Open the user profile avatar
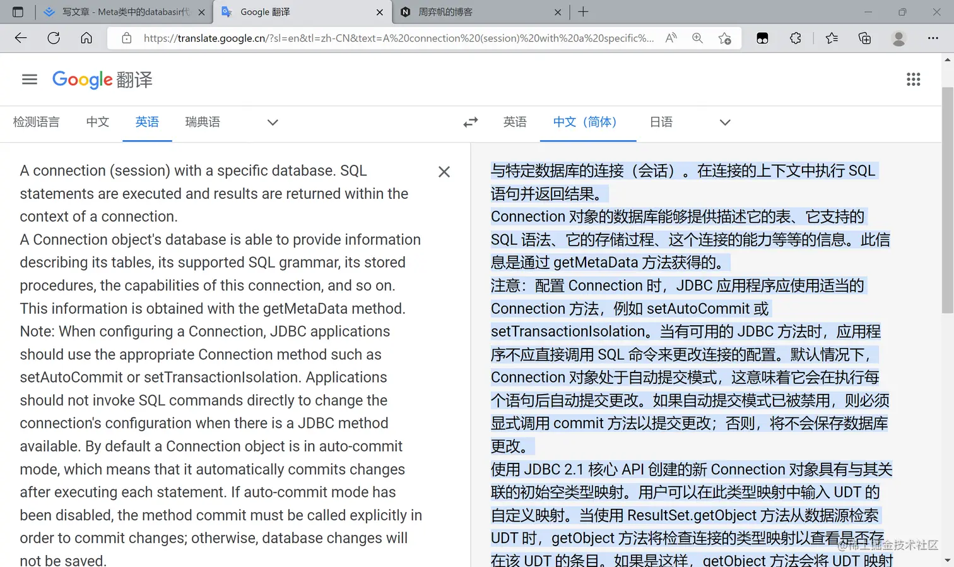Screen dimensions: 954x567 click(899, 38)
